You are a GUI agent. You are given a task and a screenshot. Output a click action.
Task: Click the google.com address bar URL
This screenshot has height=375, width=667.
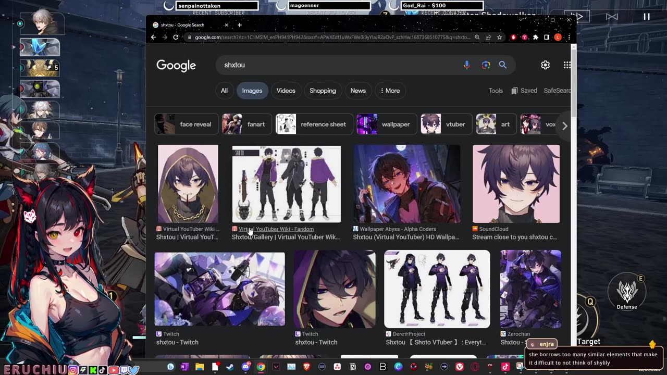coord(332,37)
